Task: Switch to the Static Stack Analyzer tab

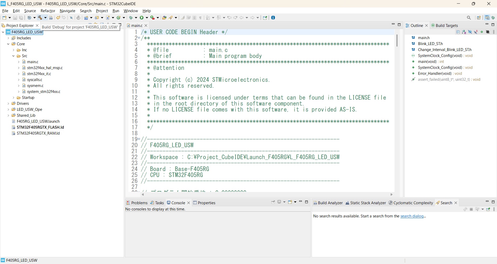Action: (366, 203)
